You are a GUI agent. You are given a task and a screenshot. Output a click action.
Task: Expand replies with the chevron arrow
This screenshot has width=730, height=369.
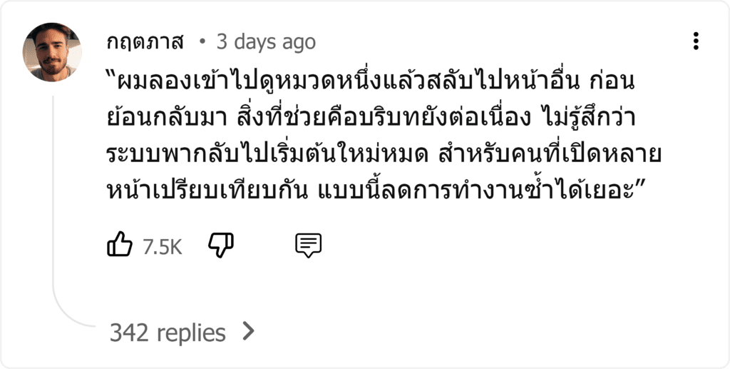[x=249, y=331]
